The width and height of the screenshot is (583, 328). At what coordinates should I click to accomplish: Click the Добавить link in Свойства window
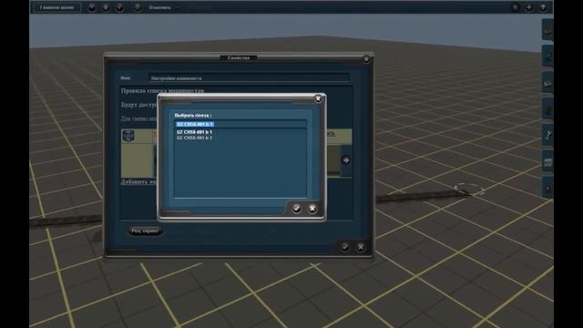pos(138,182)
